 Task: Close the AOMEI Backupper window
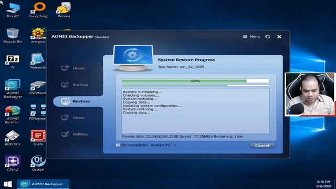(279, 37)
